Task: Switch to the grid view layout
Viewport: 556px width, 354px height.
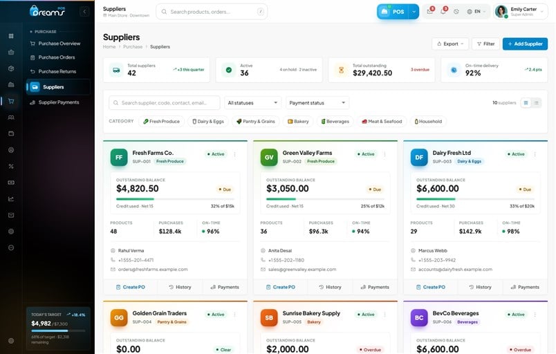Action: pos(526,103)
